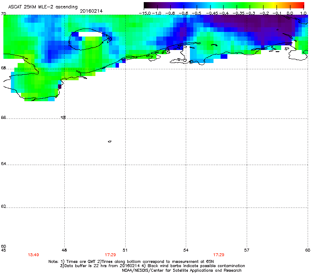
Task: Click latitude label "64" on the left axis
Action: [x=3, y=164]
